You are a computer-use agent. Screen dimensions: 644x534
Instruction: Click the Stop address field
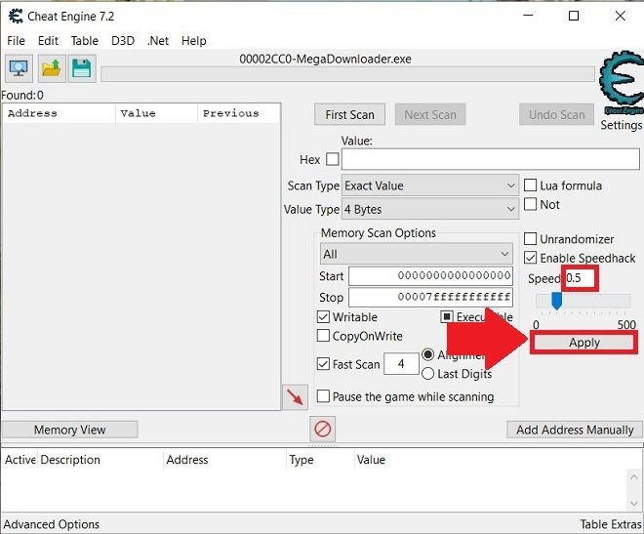(430, 297)
